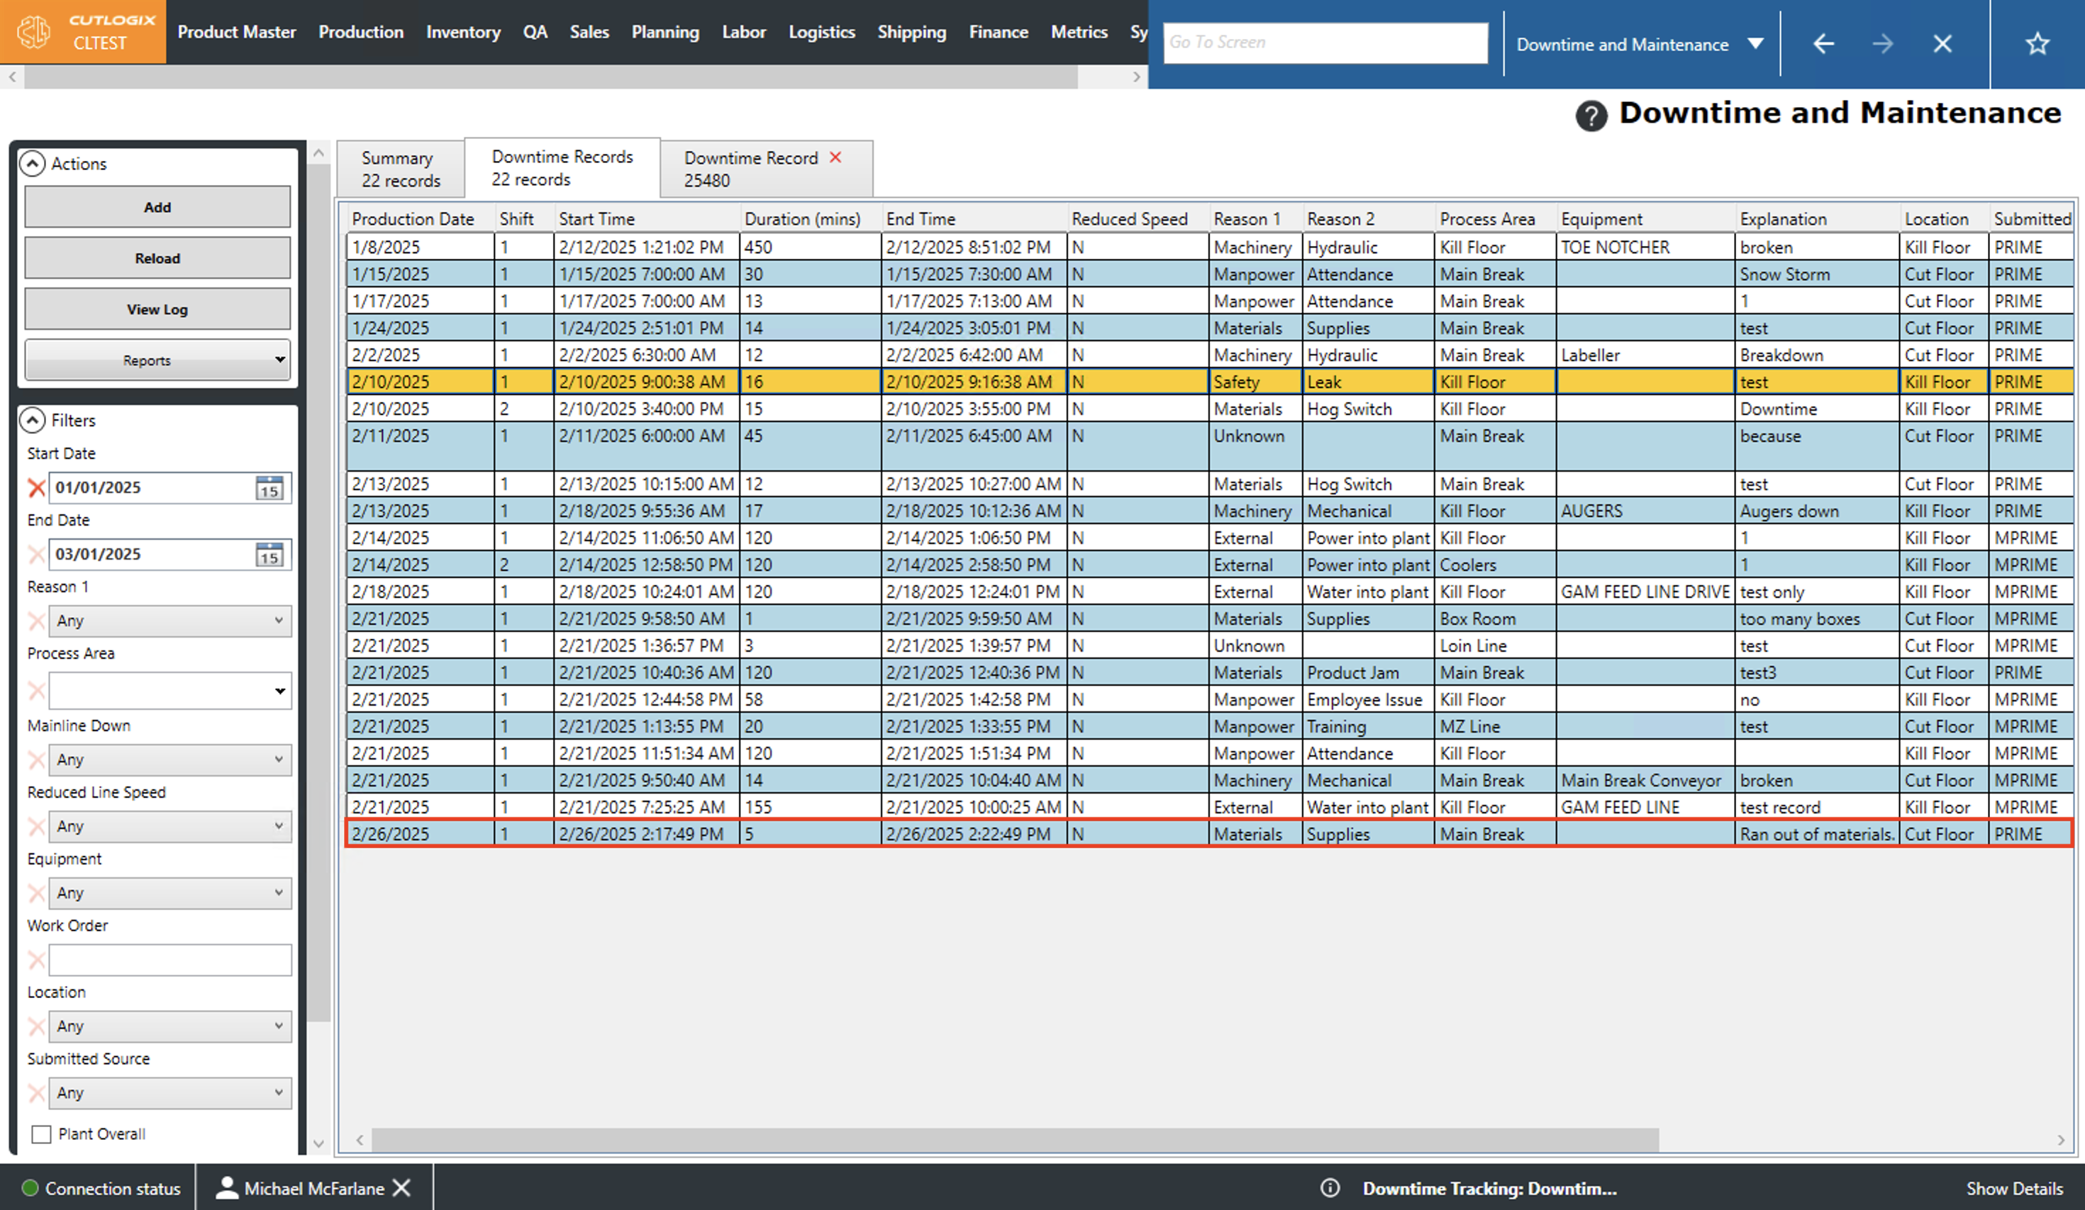Log out Michael McFarlane with X
The width and height of the screenshot is (2085, 1210).
coord(402,1189)
